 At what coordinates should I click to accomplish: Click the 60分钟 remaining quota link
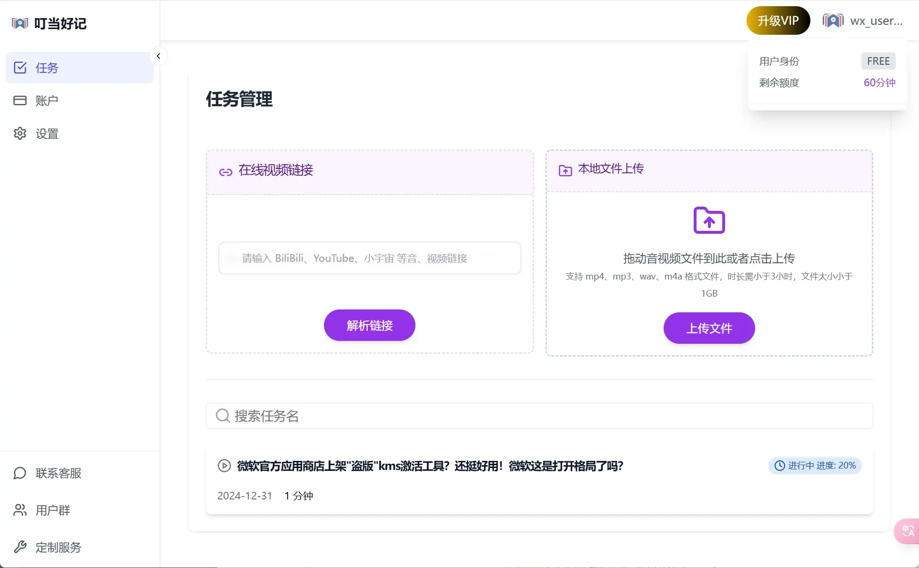879,82
